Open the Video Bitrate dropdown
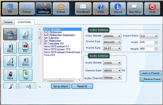The height and width of the screenshot is (105, 163). pyautogui.click(x=112, y=36)
